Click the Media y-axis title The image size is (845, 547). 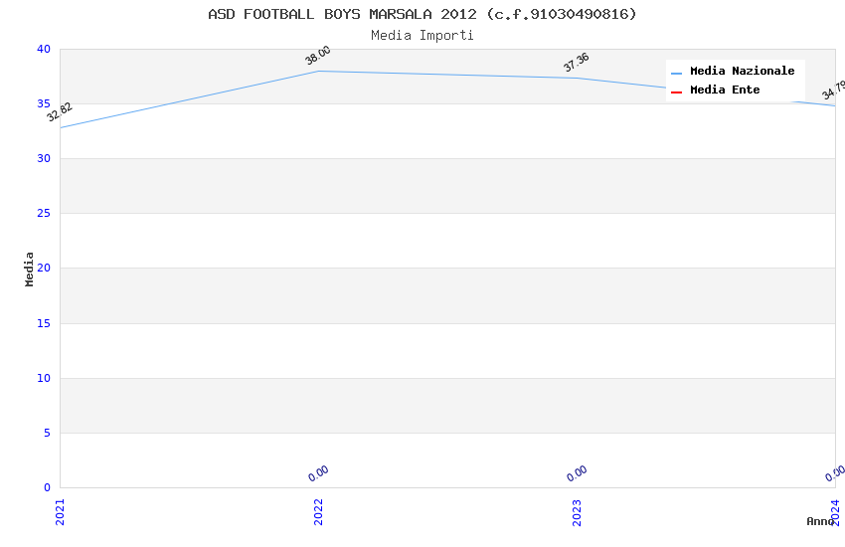click(30, 269)
